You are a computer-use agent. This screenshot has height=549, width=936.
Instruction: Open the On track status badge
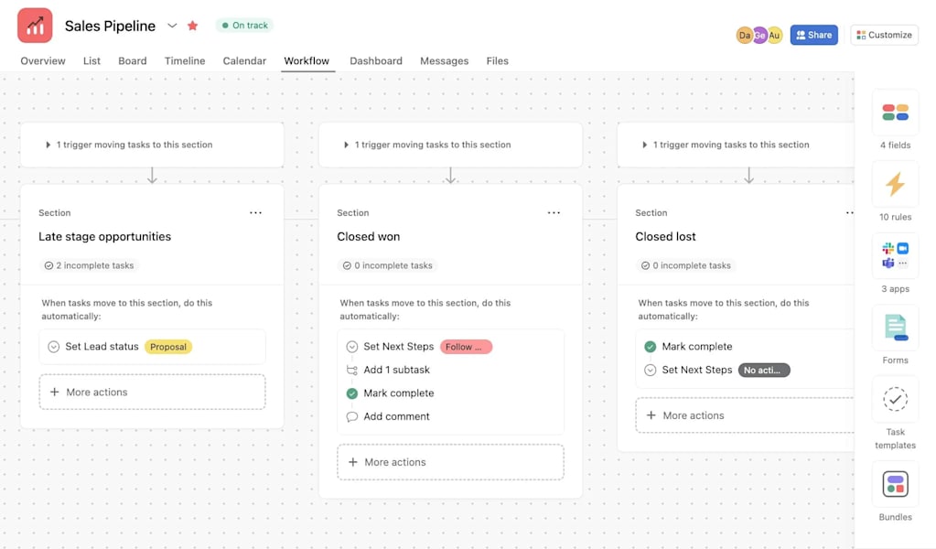(244, 25)
